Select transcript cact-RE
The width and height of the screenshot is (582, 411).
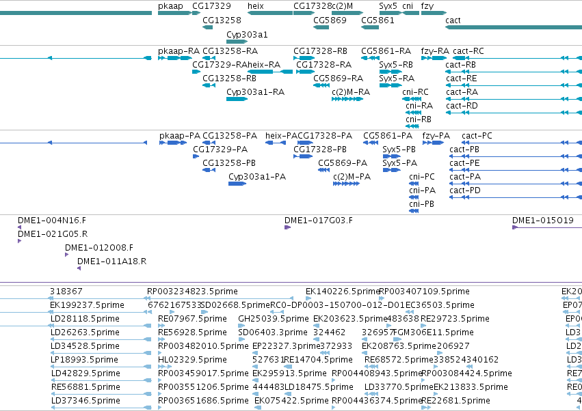(x=514, y=85)
